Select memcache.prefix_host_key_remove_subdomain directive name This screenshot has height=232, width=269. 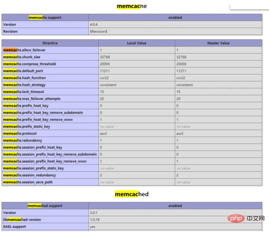[x=43, y=112]
